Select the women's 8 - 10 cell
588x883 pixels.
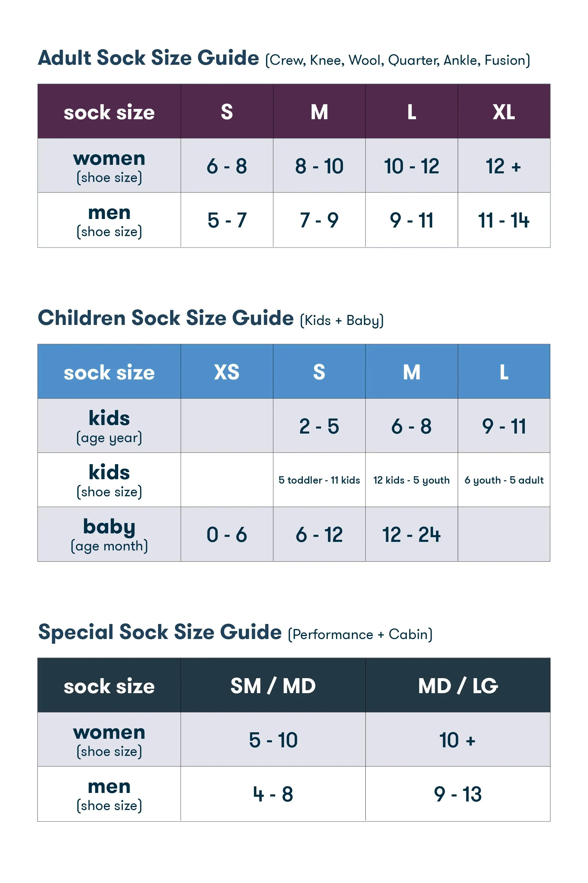[319, 166]
